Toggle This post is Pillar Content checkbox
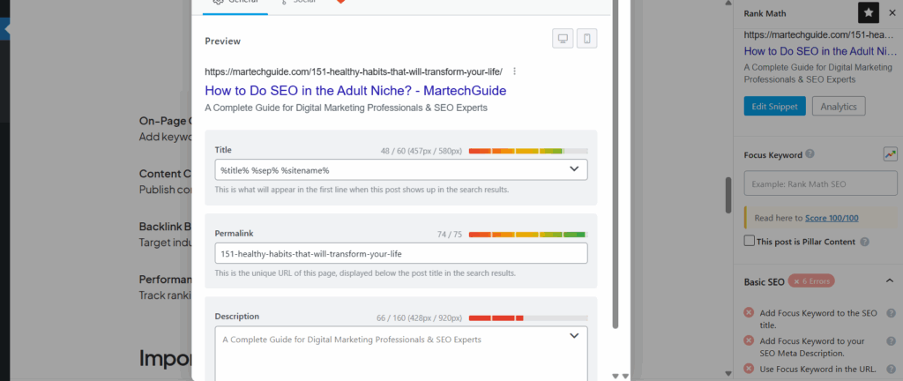 point(750,241)
